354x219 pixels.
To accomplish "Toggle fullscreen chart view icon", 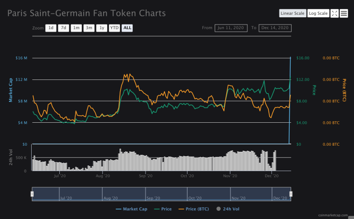I will pos(335,13).
